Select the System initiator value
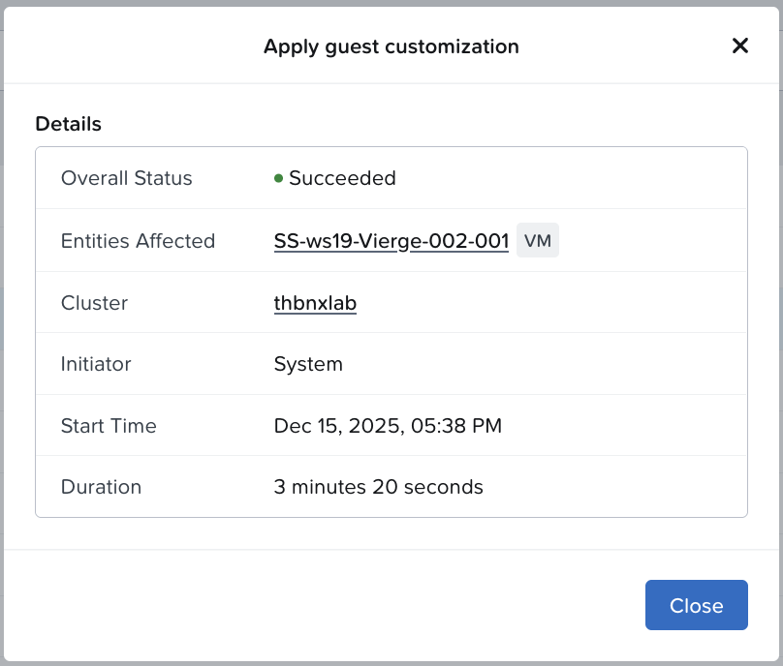 point(308,364)
